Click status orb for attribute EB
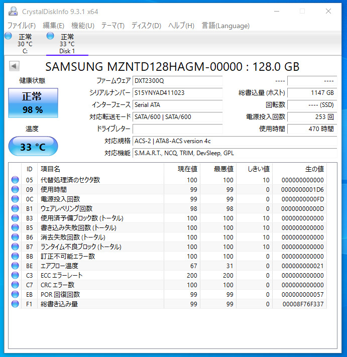Viewport: 347px width, 357px height. coord(15,294)
